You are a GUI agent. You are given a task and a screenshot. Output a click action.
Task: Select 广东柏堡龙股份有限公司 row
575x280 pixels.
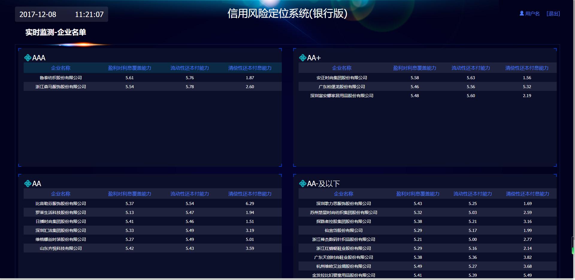[428, 87]
